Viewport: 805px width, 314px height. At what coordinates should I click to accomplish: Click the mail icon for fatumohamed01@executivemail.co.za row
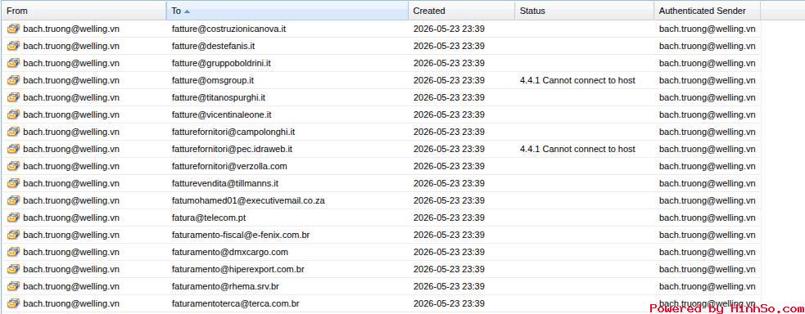point(13,200)
